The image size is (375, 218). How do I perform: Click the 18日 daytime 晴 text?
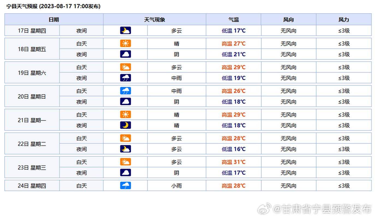176,43
